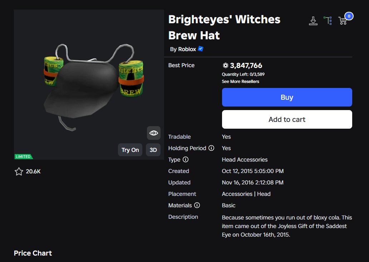Open the shopping cart icon
This screenshot has height=262, width=369.
pyautogui.click(x=343, y=21)
